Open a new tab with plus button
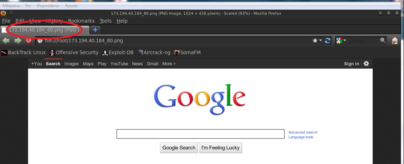Screen dimensions: 404x164 tap(95, 30)
